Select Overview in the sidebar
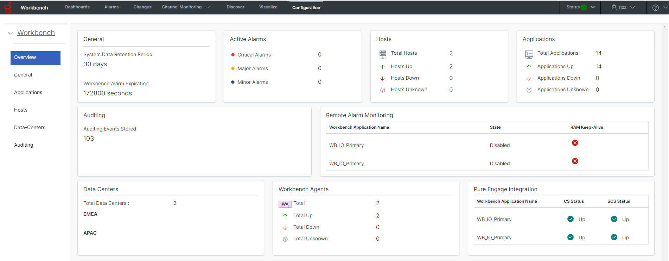 [x=36, y=58]
